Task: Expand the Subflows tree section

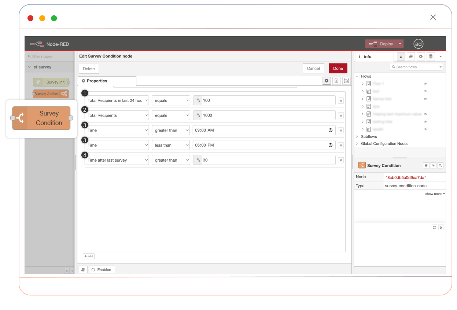Action: (x=357, y=137)
